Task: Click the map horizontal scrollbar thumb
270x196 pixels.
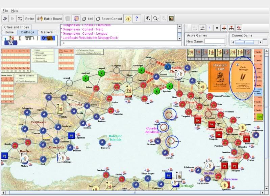Action: point(135,193)
